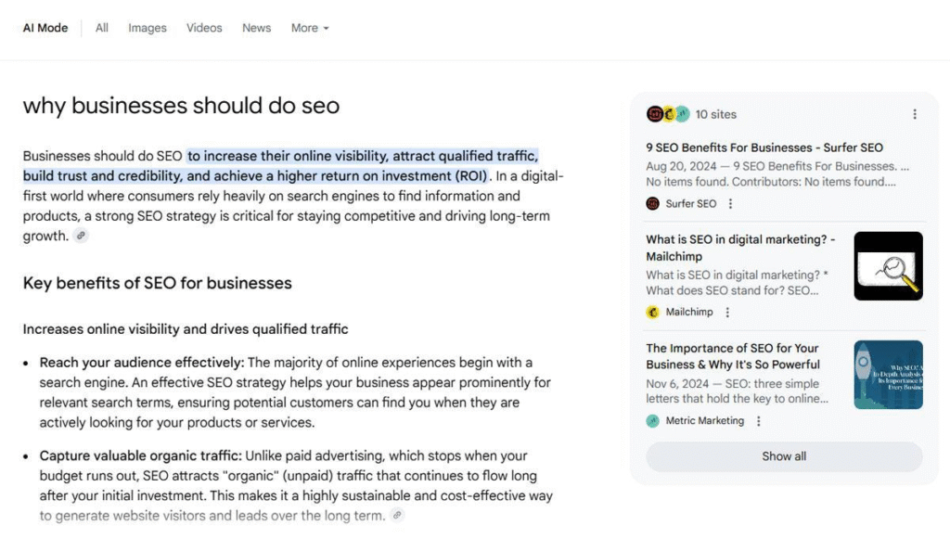This screenshot has width=950, height=538.
Task: Select the News tab
Action: tap(256, 28)
